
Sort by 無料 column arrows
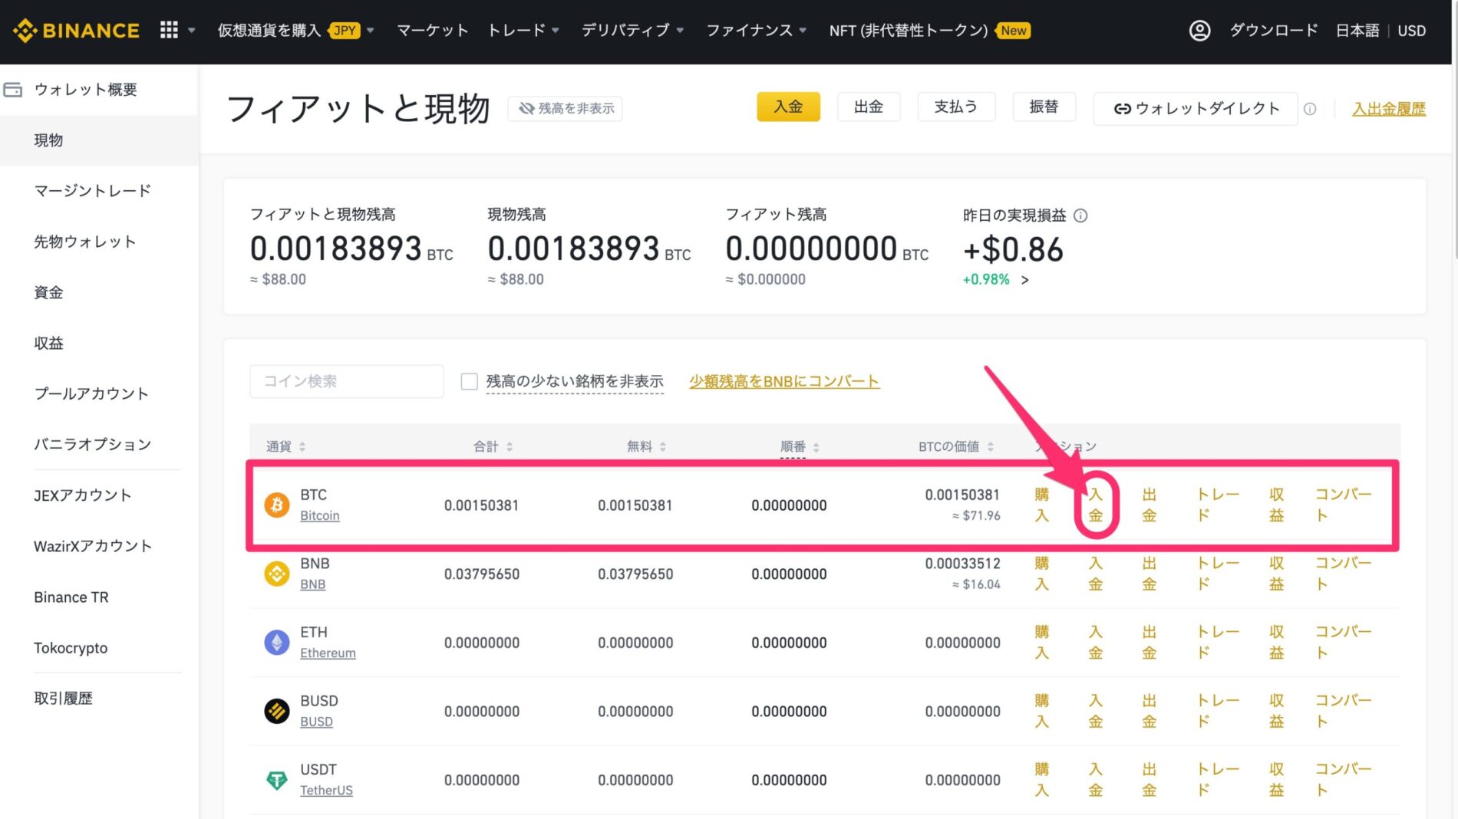point(663,446)
